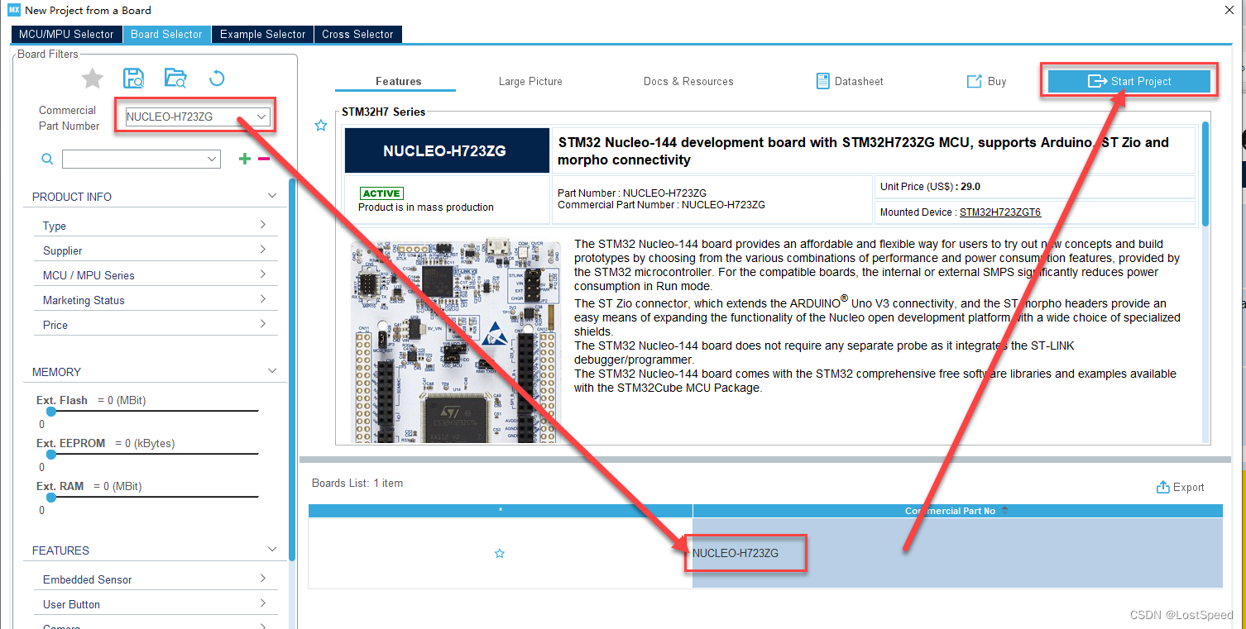Click the Unit Price 29.0 text
The height and width of the screenshot is (629, 1246).
(930, 187)
